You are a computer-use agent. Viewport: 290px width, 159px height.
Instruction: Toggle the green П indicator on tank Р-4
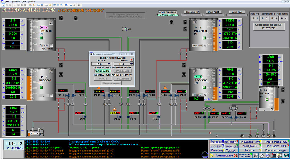coord(204,87)
